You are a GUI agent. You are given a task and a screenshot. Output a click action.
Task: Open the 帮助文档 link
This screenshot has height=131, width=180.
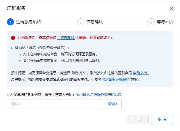140,73
